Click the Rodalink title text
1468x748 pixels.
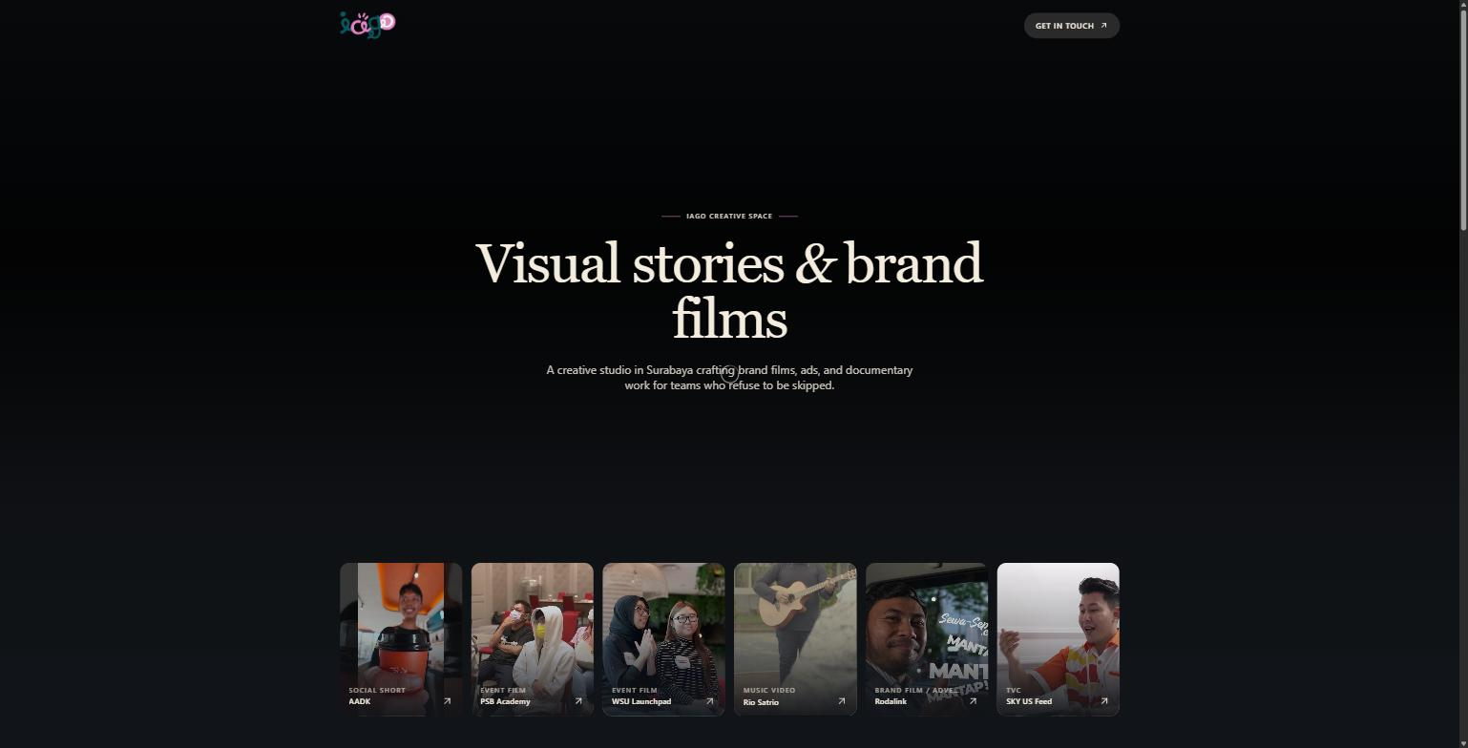click(x=891, y=701)
